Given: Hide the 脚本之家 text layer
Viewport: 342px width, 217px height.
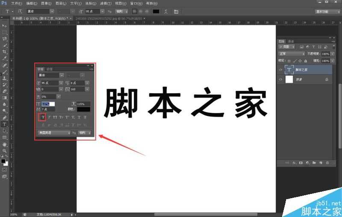Looking at the screenshot, I should pyautogui.click(x=280, y=69).
